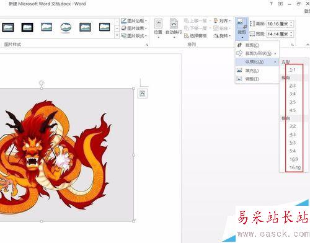Open the Wrap Text (自动换行) button
Image resolution: width=310 pixels, height=243 pixels.
(x=174, y=29)
